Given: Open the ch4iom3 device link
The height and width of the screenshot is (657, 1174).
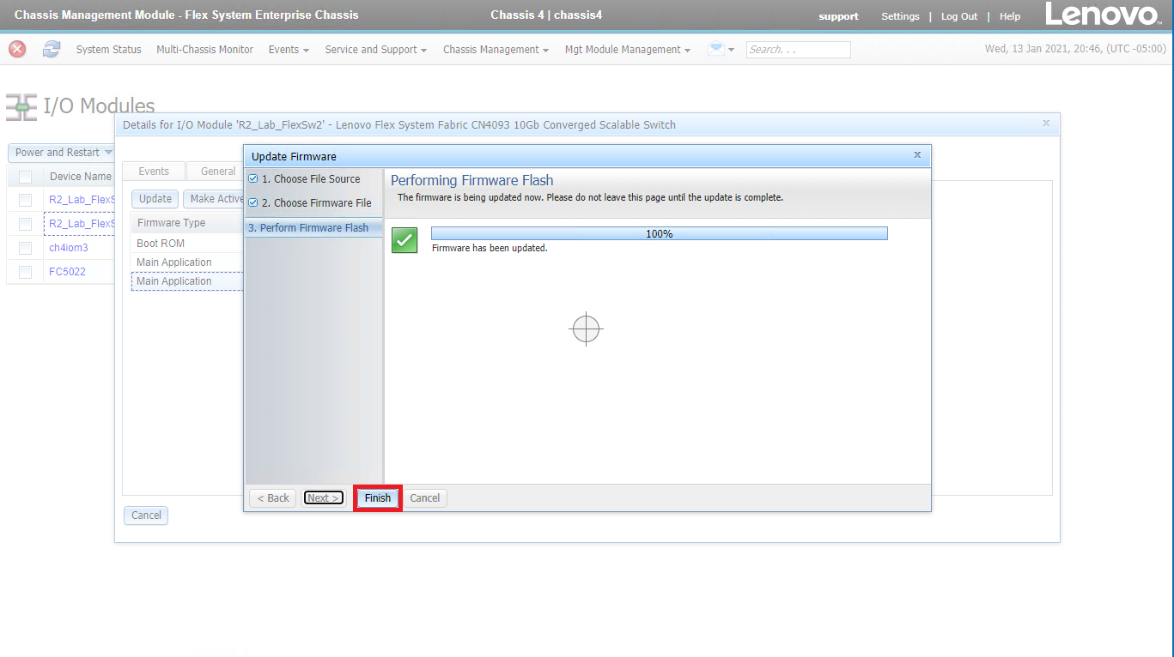Looking at the screenshot, I should point(69,248).
